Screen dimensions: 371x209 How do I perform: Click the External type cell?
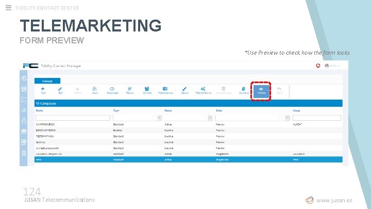click(117, 131)
